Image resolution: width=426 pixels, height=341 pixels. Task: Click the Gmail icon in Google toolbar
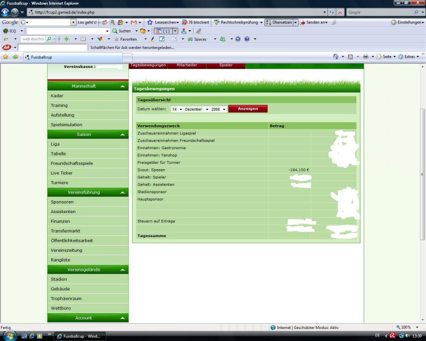(x=134, y=22)
